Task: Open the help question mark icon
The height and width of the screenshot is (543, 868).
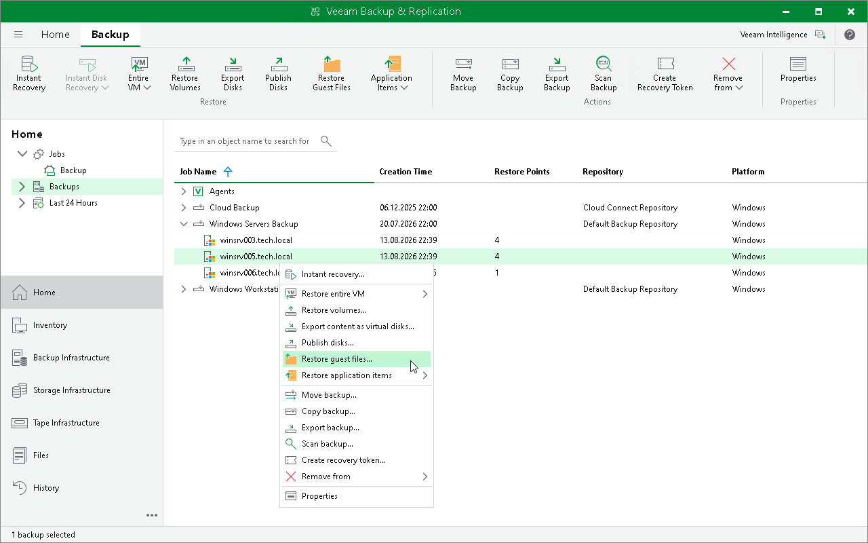Action: pos(850,35)
